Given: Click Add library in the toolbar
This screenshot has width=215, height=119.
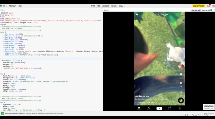Looking at the screenshot, I should coord(13,6).
